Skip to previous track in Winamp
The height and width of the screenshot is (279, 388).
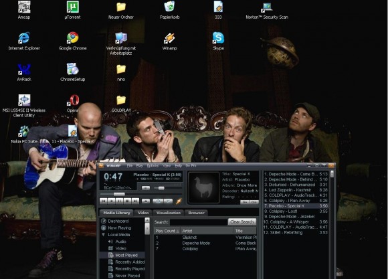tap(104, 201)
